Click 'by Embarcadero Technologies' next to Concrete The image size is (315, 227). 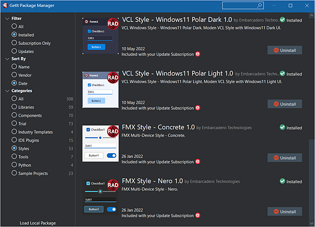[x=224, y=127]
